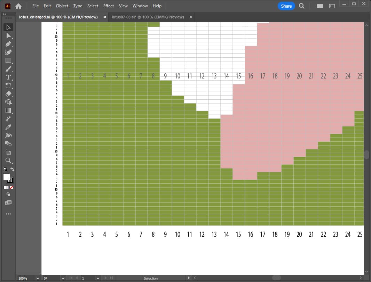371x282 pixels.
Task: Activate the Type tool
Action: click(8, 77)
